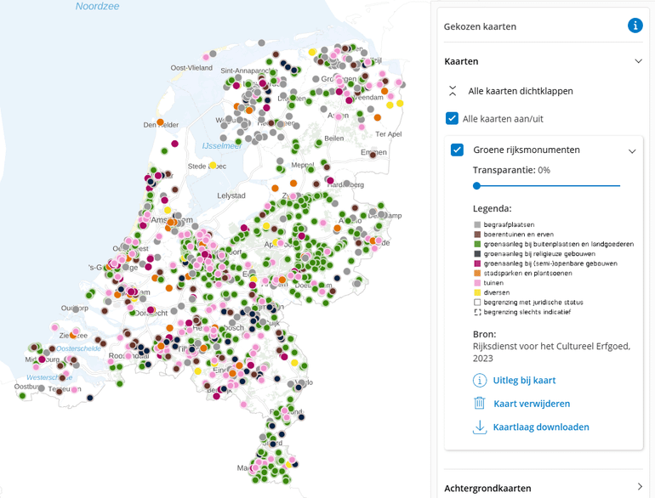The width and height of the screenshot is (655, 498).
Task: Click the diversen legend label
Action: pos(496,292)
